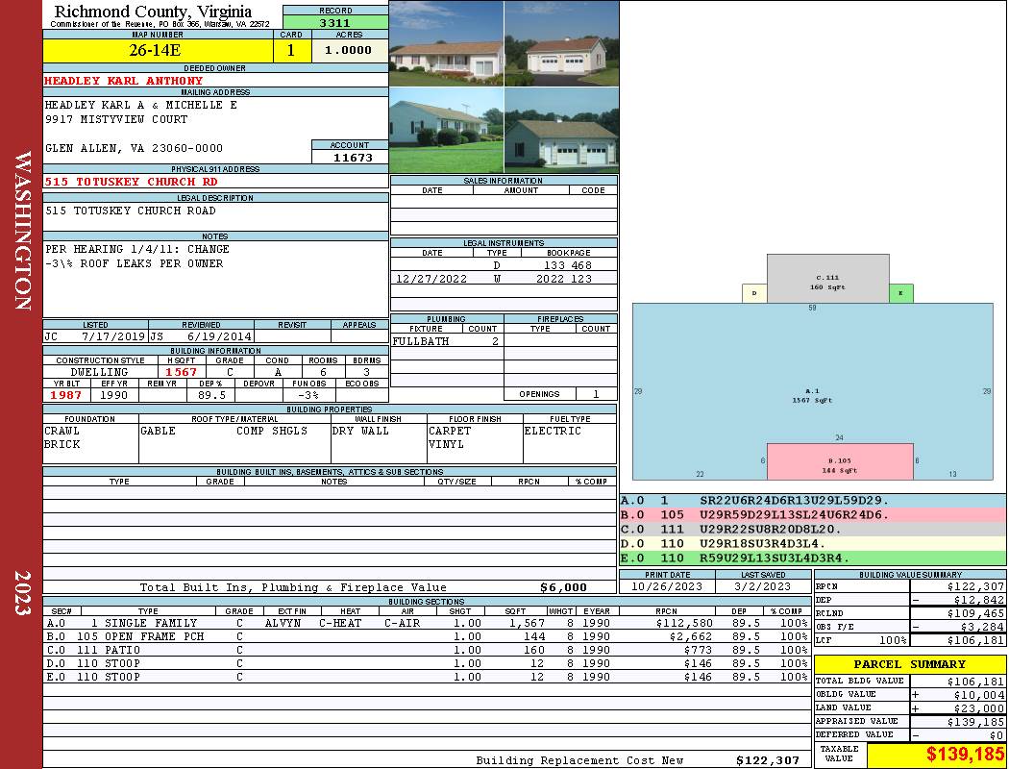Viewport: 1009px width, 769px height.
Task: Click last saved date 3/2/2023
Action: [763, 586]
